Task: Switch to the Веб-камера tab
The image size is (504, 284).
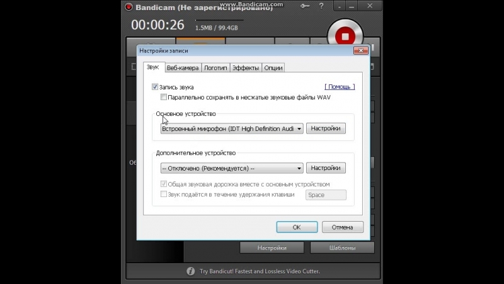Action: tap(183, 68)
